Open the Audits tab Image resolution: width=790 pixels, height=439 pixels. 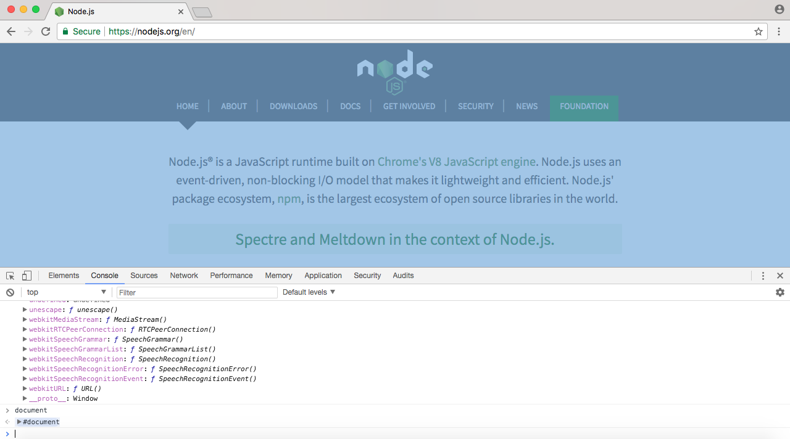pyautogui.click(x=403, y=276)
